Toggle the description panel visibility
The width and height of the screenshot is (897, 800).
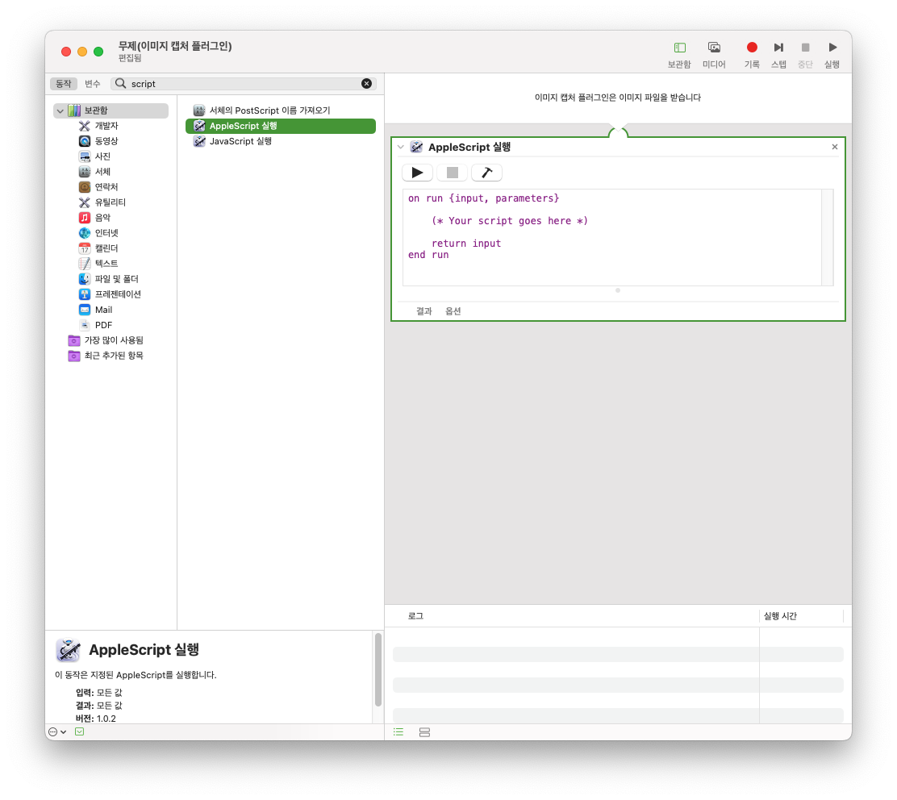point(80,732)
